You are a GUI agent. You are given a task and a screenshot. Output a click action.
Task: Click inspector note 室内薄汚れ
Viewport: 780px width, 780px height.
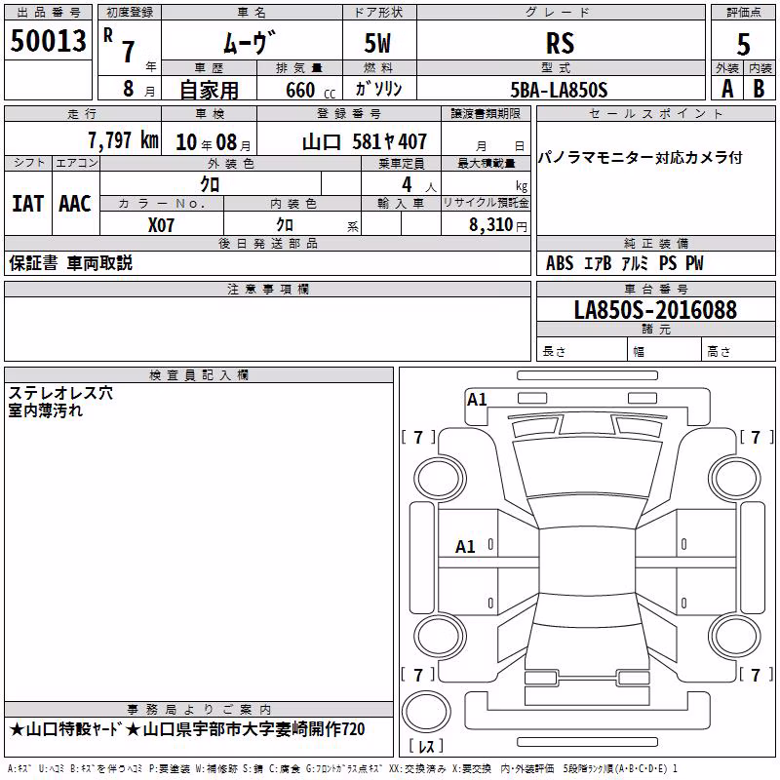[45, 410]
